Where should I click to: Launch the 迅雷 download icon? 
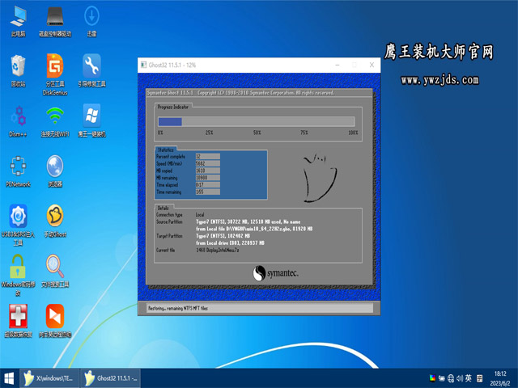tap(91, 22)
